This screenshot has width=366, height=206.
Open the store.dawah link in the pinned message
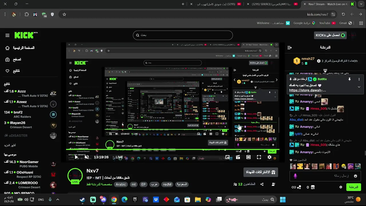307,90
